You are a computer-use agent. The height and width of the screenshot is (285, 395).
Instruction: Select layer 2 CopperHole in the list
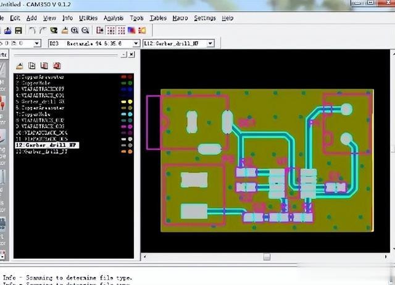coord(33,83)
